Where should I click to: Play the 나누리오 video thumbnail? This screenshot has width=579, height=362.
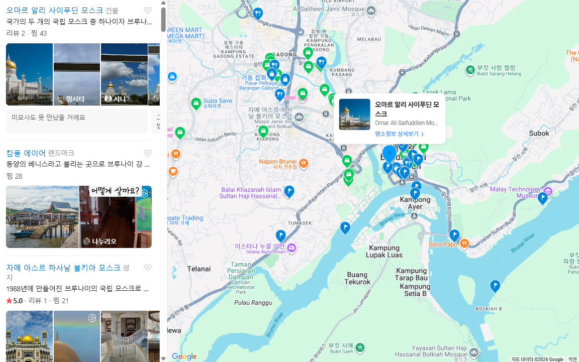pos(114,217)
